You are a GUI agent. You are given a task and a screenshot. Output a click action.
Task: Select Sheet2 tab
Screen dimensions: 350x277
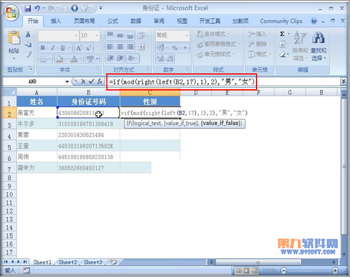pyautogui.click(x=68, y=262)
